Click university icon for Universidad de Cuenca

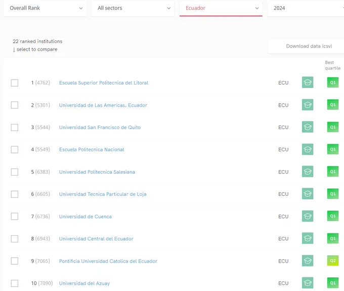click(x=308, y=216)
